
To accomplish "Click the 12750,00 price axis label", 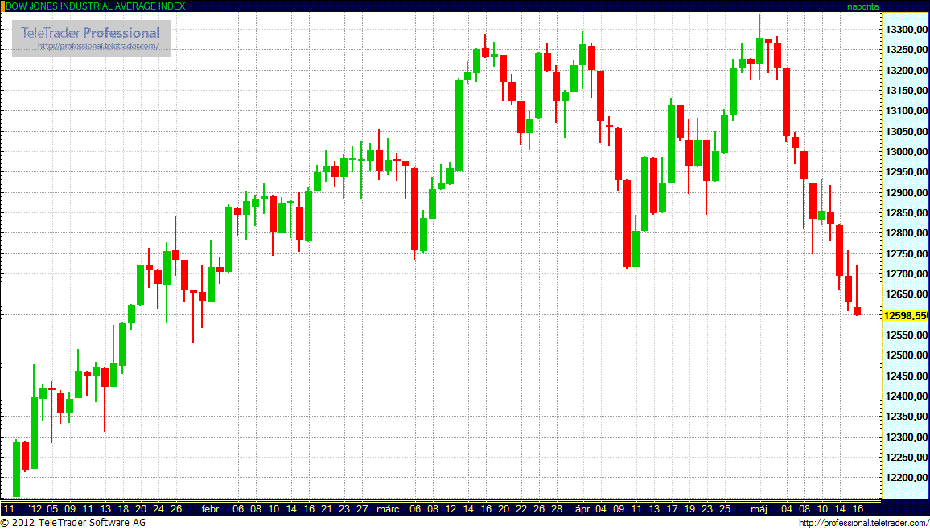I will point(905,253).
